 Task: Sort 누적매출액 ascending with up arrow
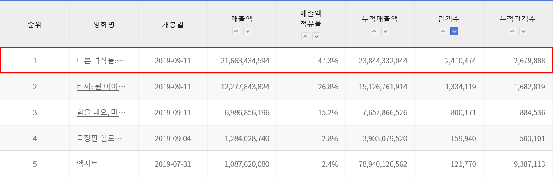pyautogui.click(x=374, y=31)
